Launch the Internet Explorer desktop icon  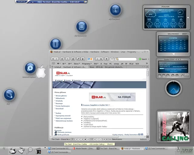(30, 68)
